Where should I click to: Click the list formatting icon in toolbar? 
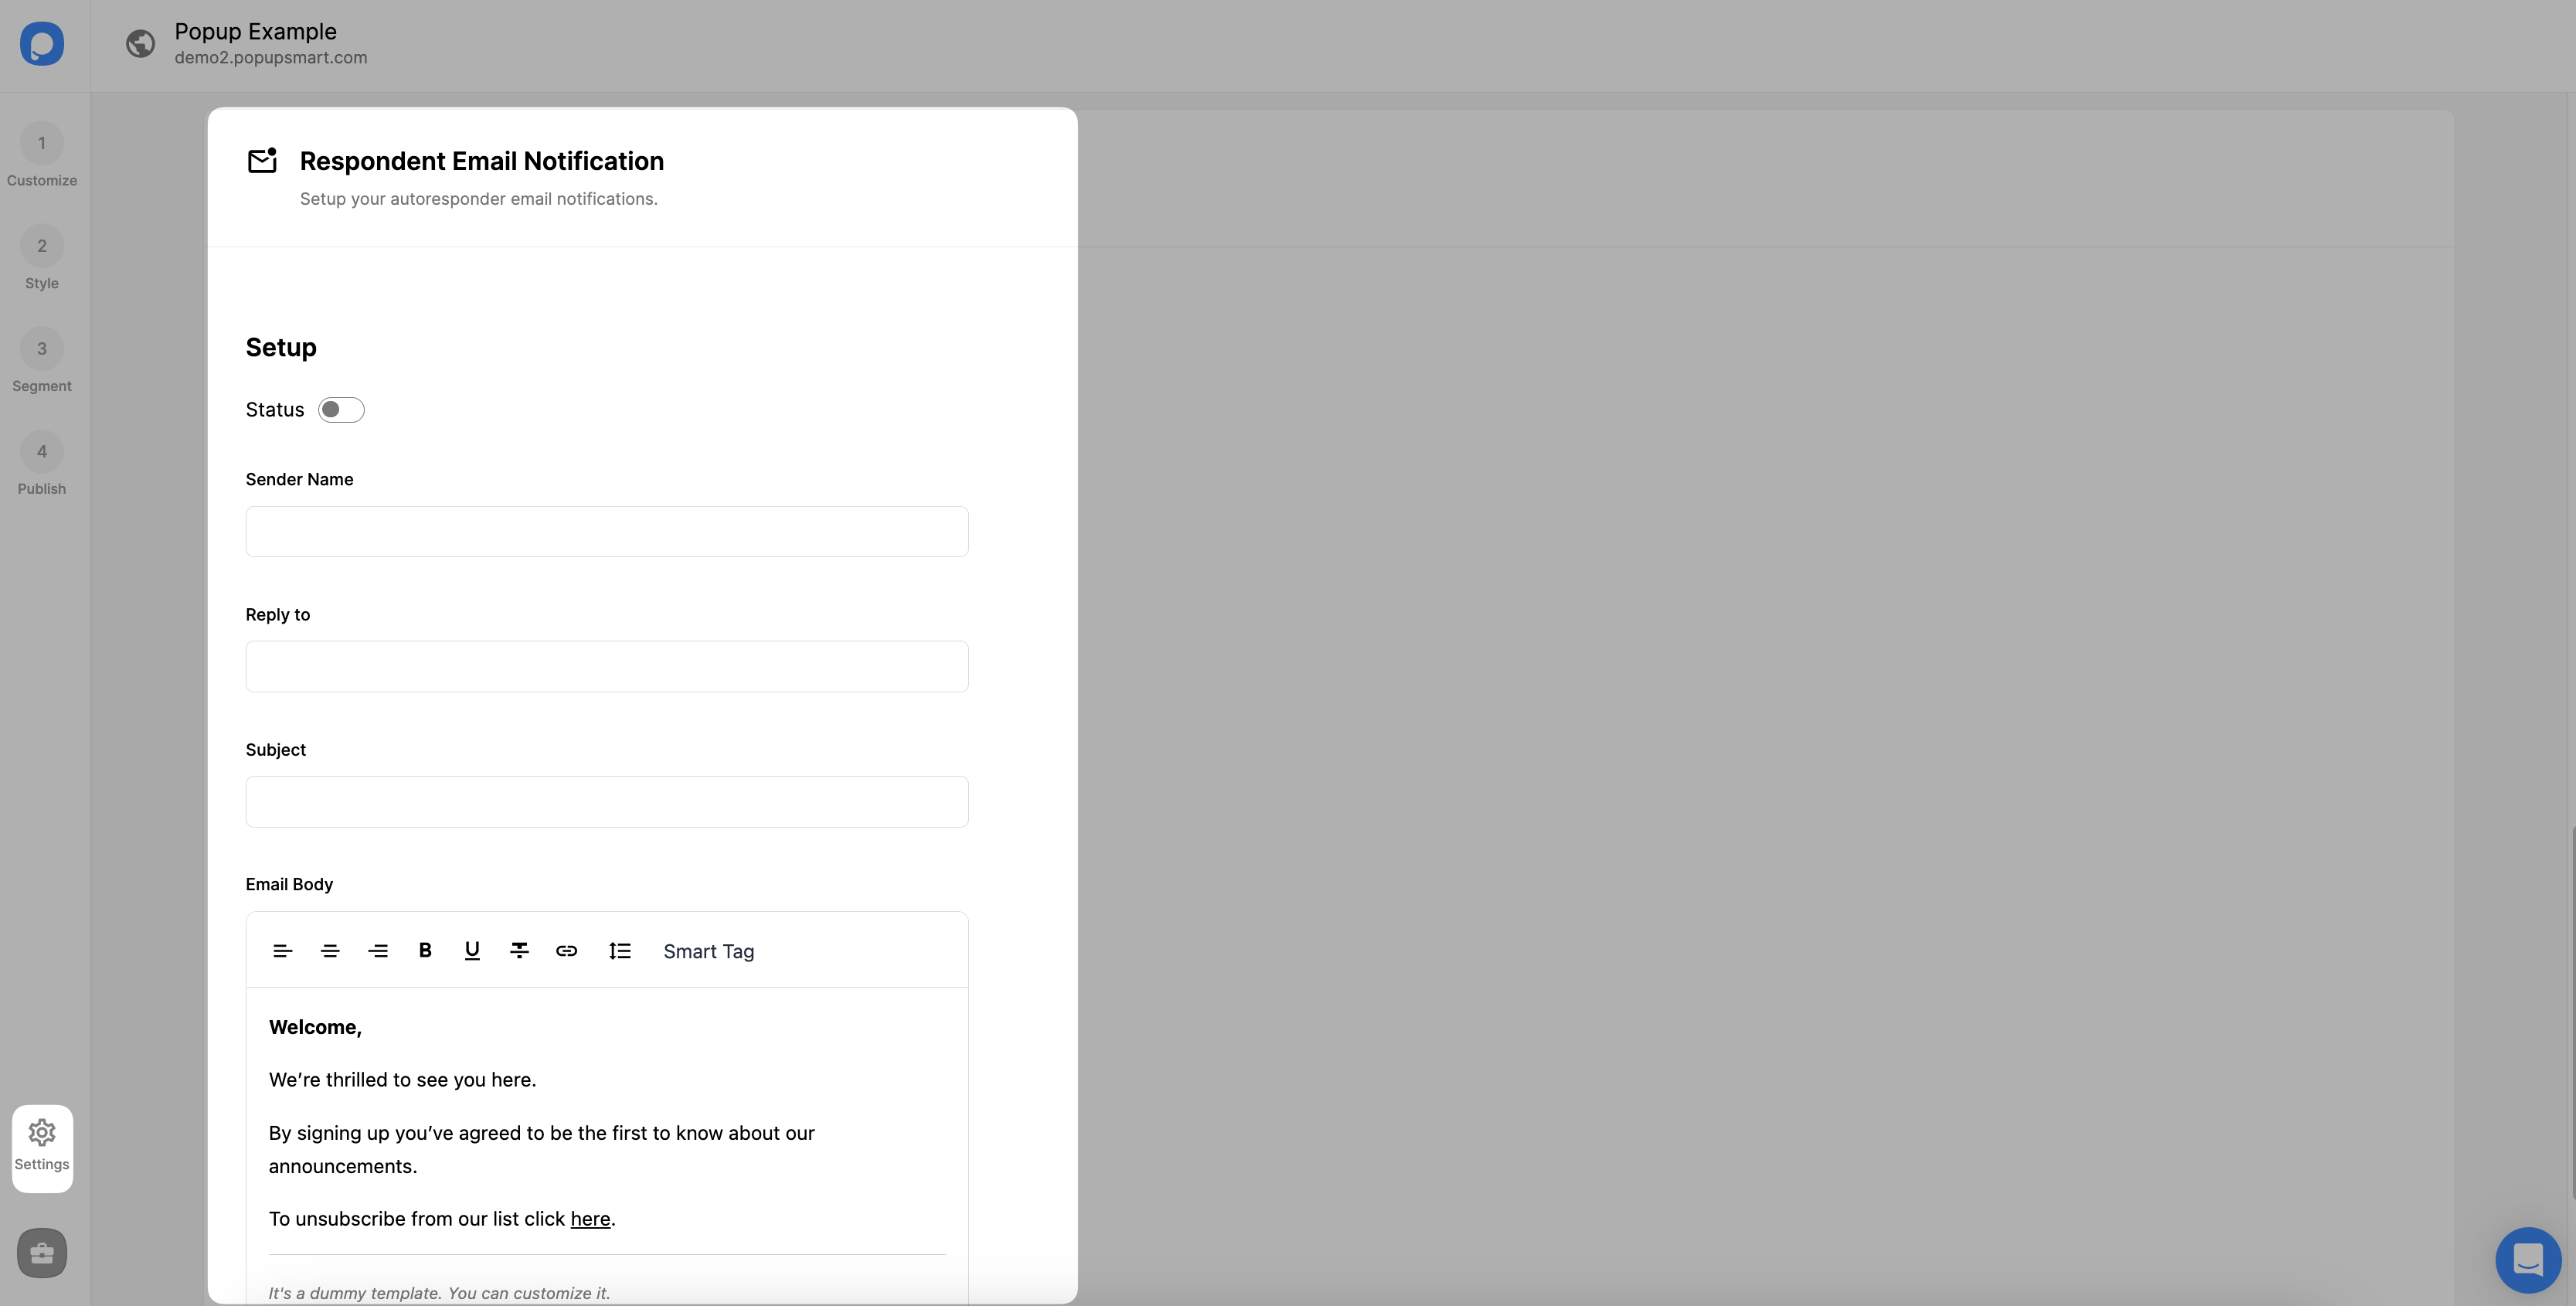click(618, 950)
